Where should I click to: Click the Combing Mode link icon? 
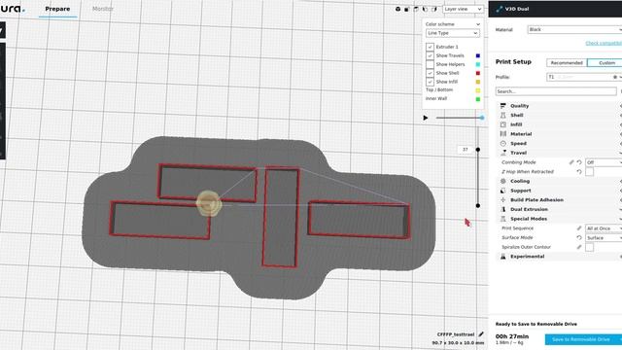coord(571,162)
